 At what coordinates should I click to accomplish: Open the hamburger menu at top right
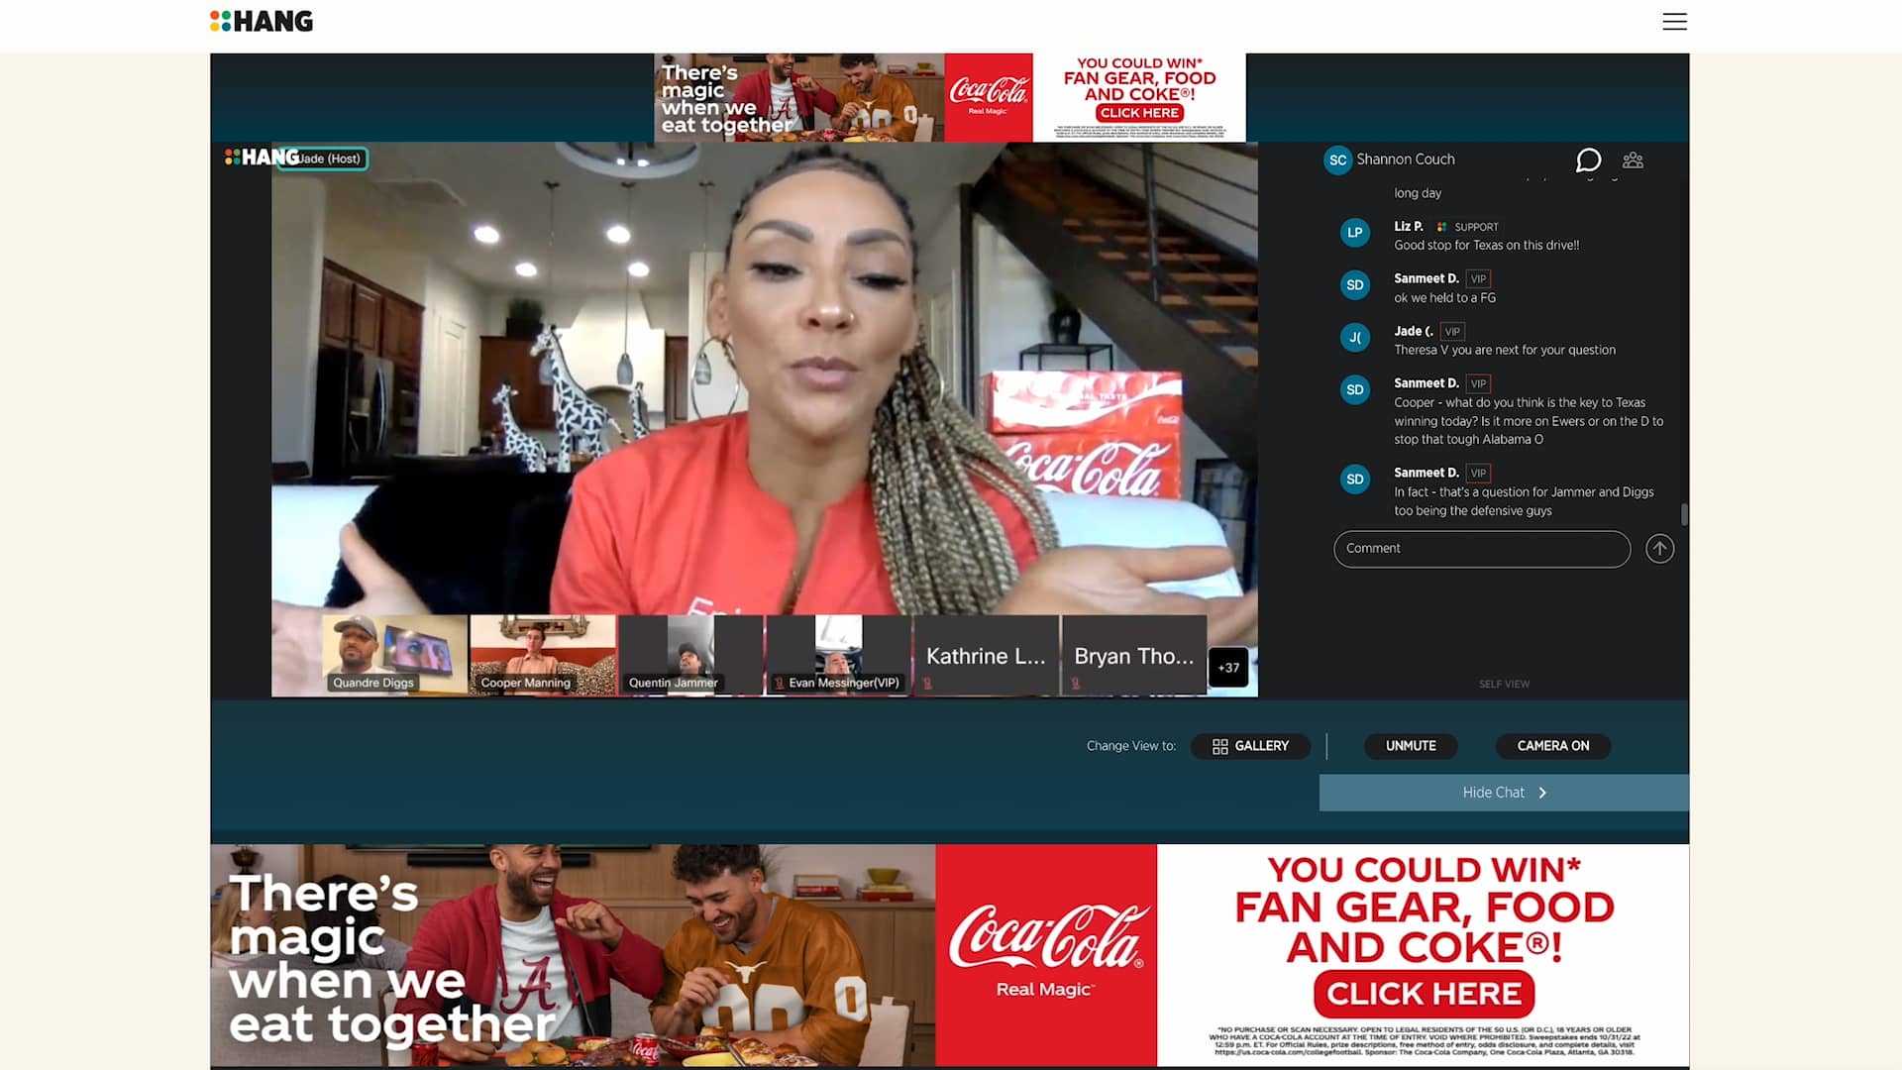1674,21
